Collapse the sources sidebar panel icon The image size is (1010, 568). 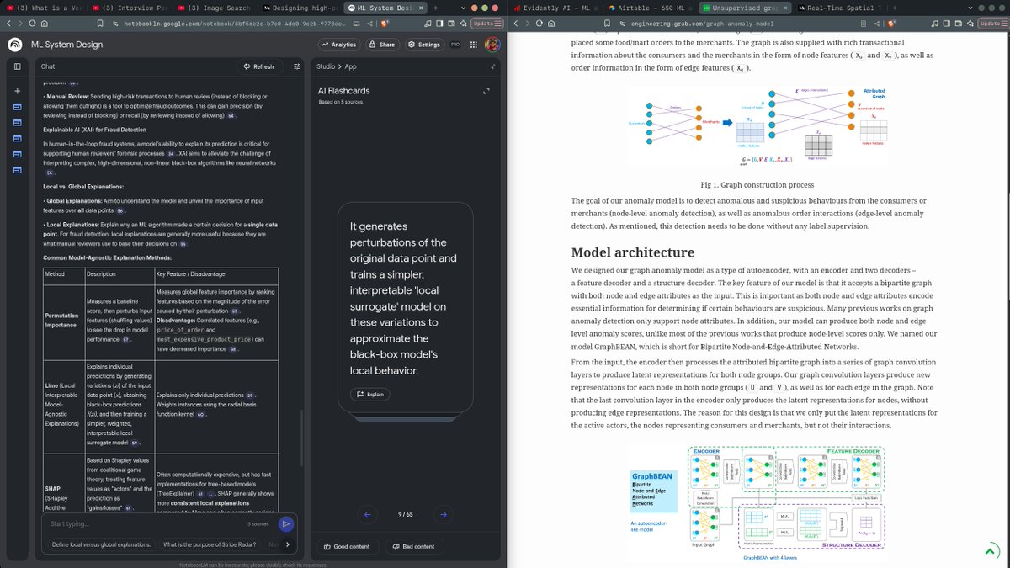pyautogui.click(x=16, y=66)
